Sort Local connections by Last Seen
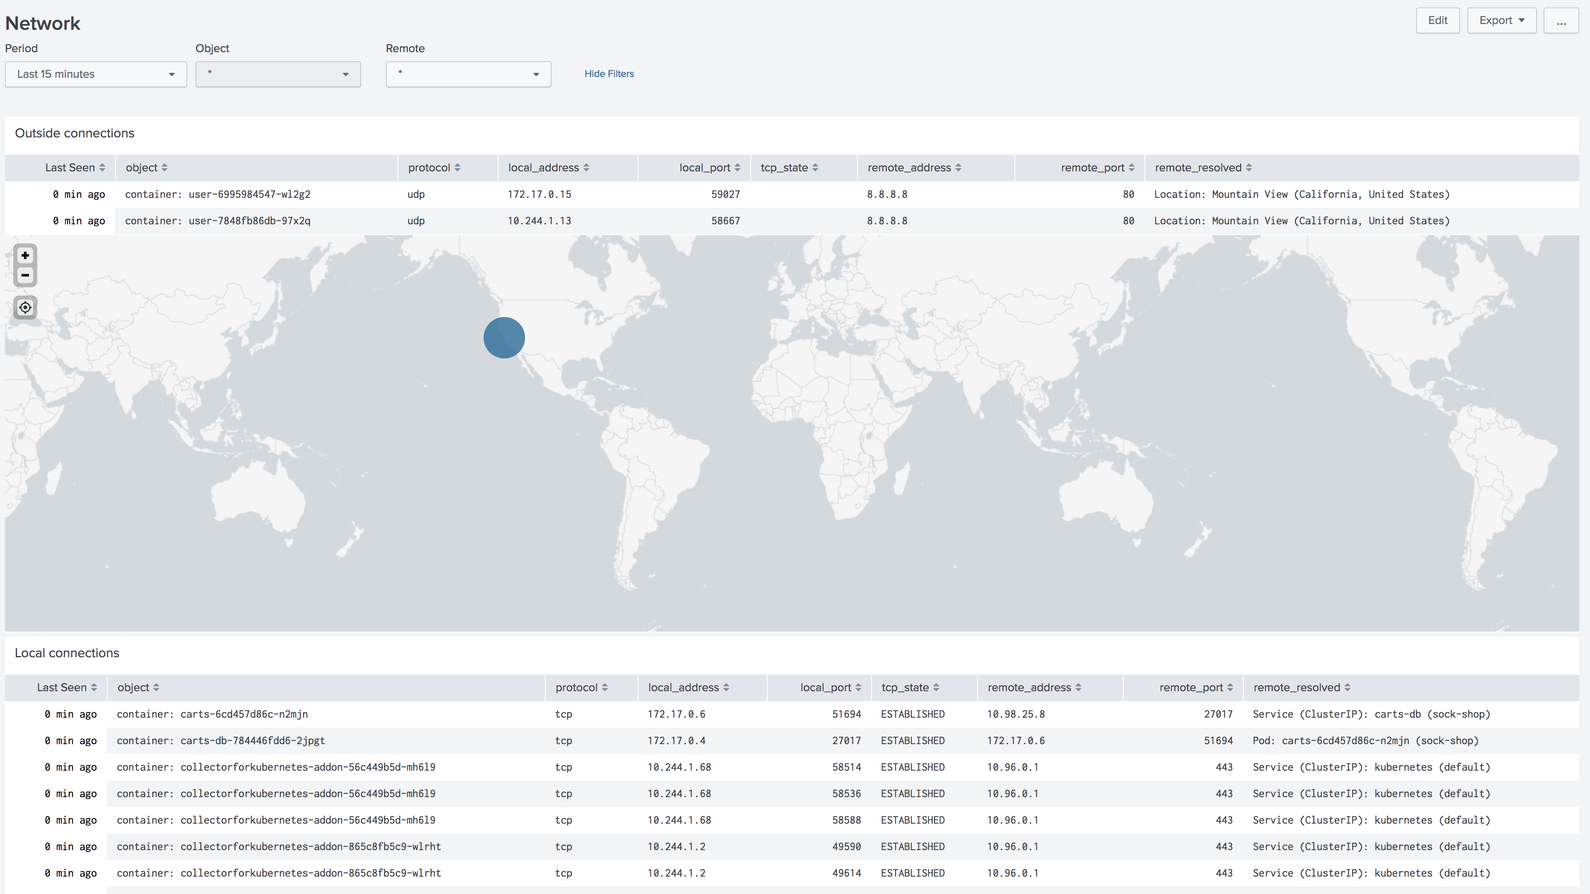1590x894 pixels. point(67,687)
